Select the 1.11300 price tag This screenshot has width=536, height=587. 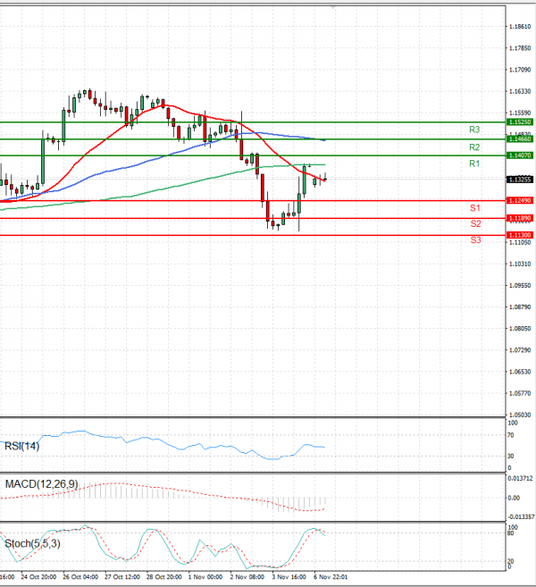(x=520, y=235)
